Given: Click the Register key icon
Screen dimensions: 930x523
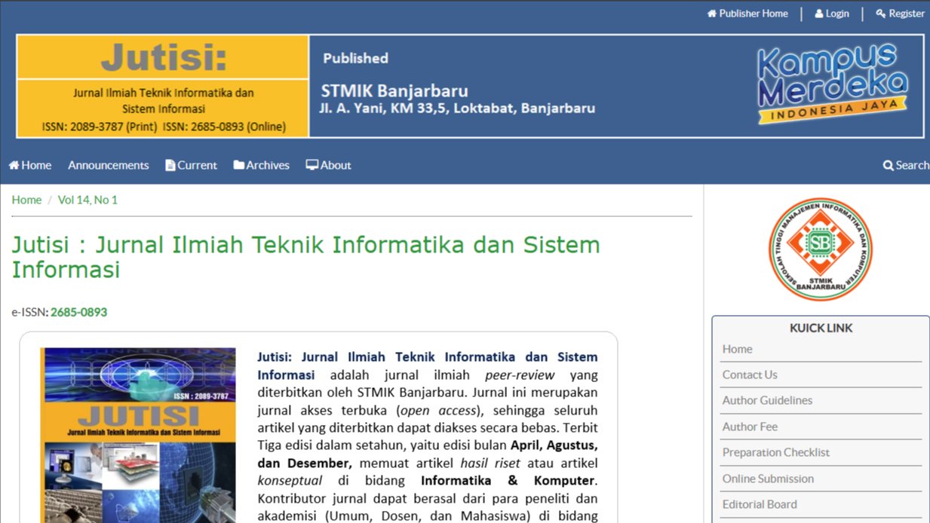Looking at the screenshot, I should click(x=880, y=14).
